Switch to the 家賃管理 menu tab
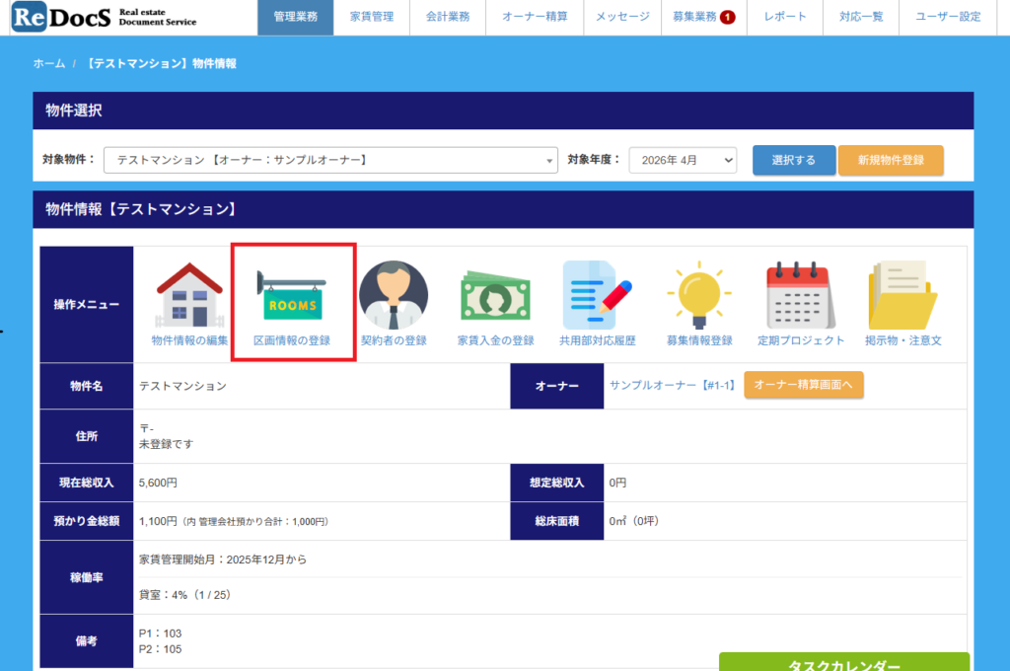This screenshot has height=671, width=1010. pyautogui.click(x=371, y=17)
